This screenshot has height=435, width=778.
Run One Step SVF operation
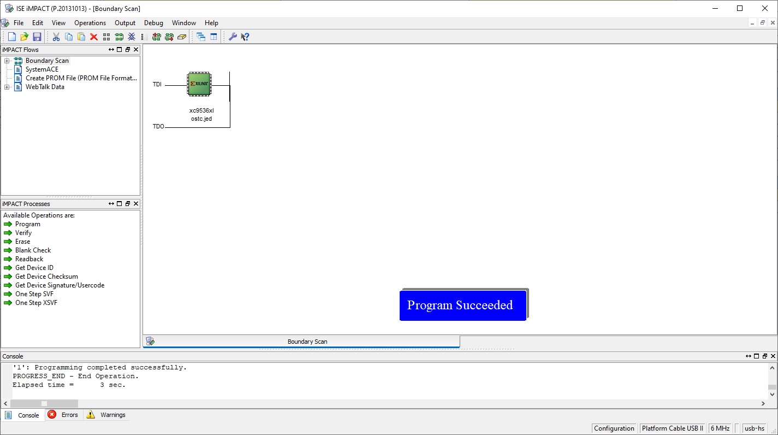(34, 294)
